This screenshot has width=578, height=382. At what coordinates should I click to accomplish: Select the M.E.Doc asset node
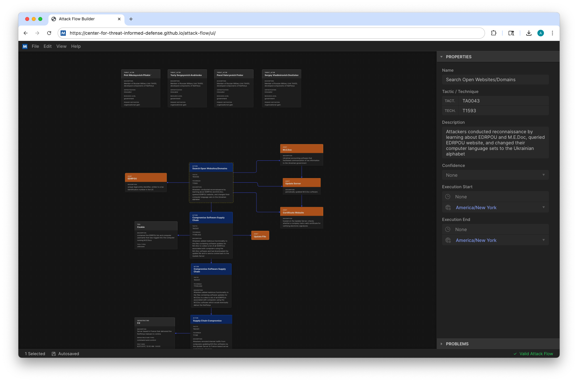point(302,155)
